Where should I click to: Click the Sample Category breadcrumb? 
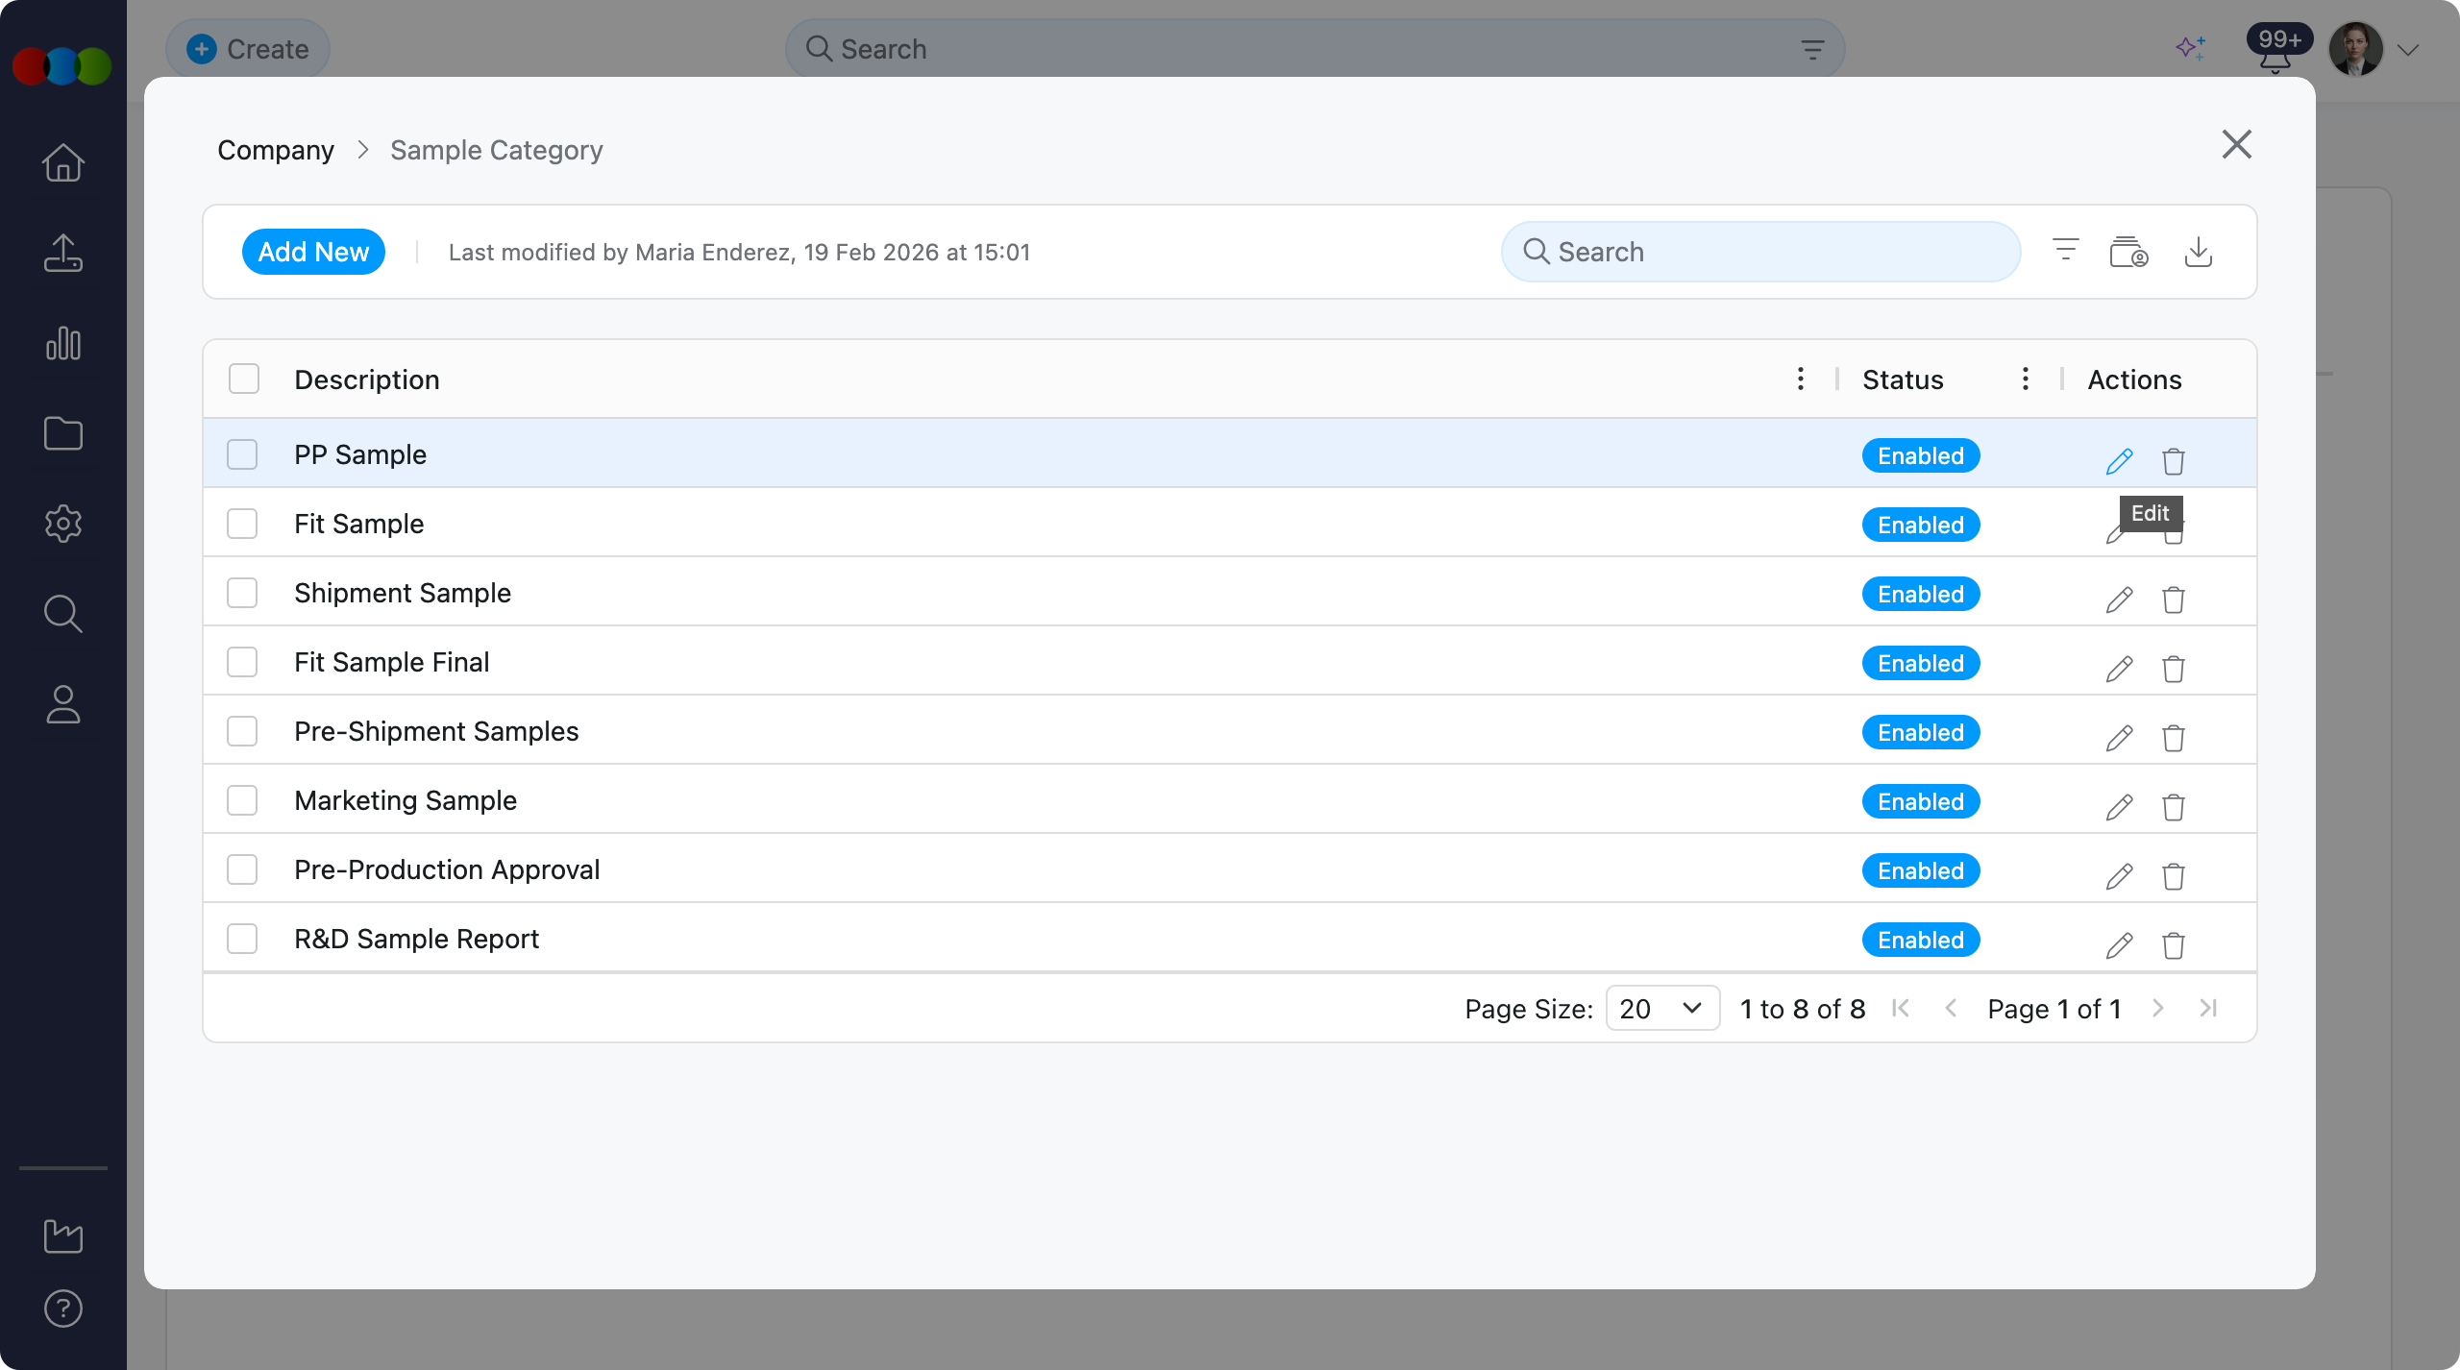(496, 150)
